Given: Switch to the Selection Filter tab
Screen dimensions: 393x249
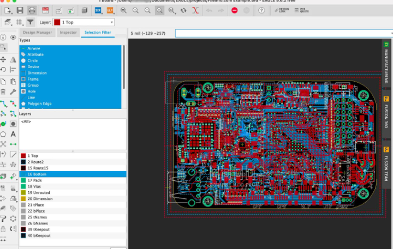Looking at the screenshot, I should [98, 33].
